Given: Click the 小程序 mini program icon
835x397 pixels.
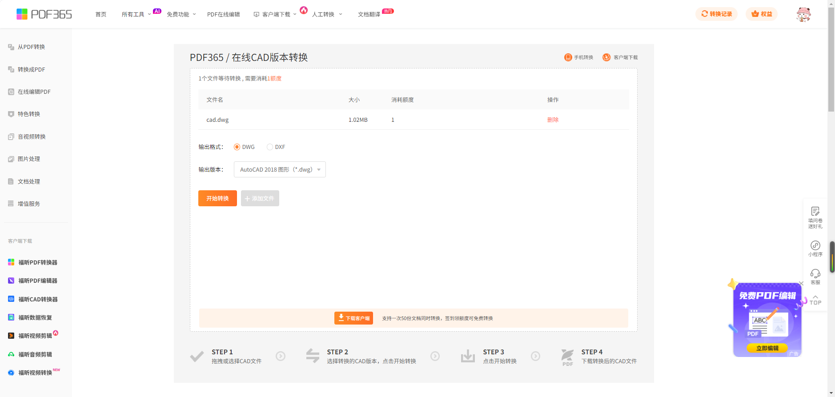Looking at the screenshot, I should (815, 246).
